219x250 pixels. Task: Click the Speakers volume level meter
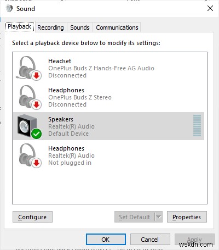tap(197, 126)
